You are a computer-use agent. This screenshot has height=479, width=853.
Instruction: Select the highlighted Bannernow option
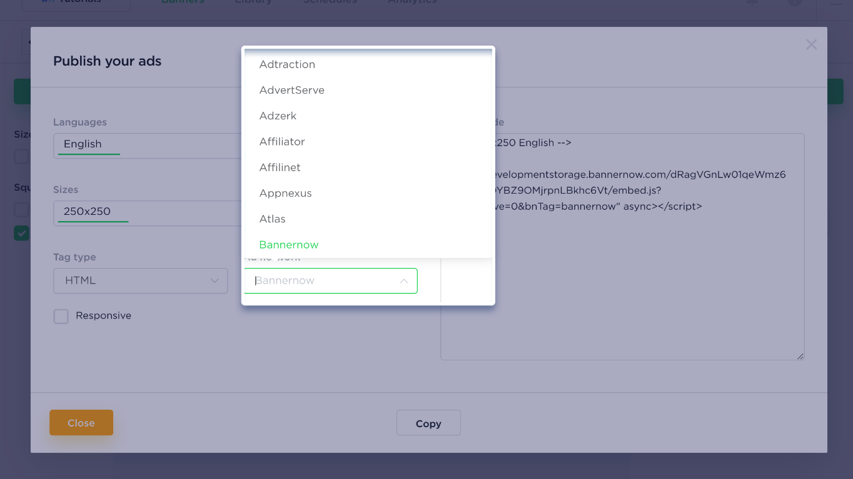pos(368,245)
